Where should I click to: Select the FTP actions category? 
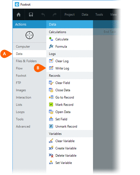pos(30,83)
